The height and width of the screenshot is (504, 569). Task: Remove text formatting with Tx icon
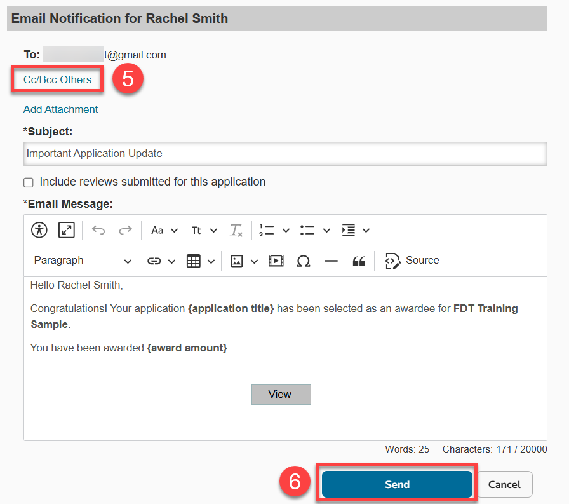(x=236, y=231)
